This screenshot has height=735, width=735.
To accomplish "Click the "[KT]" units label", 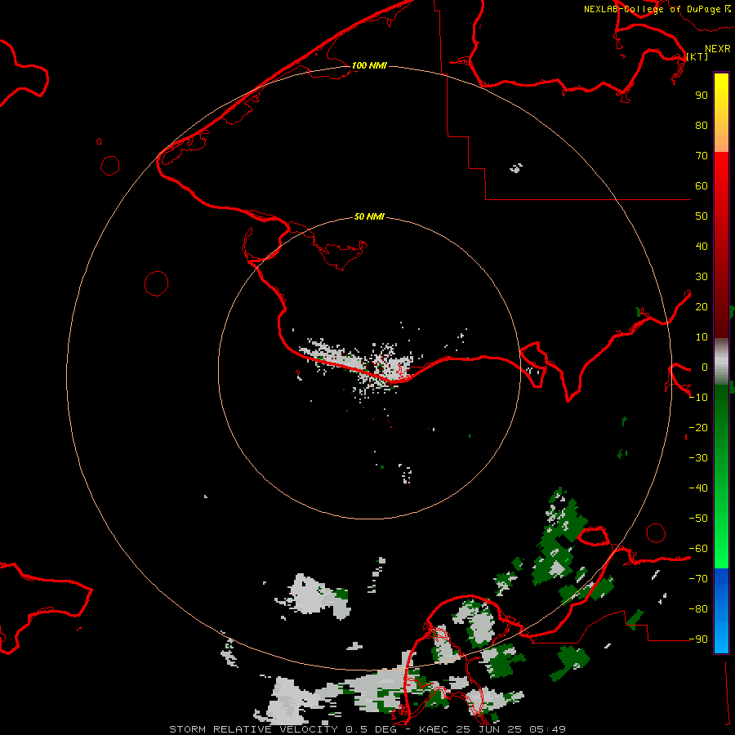I will (x=697, y=56).
